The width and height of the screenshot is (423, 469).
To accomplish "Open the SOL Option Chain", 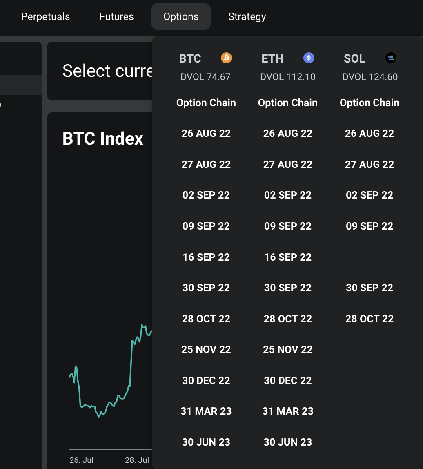I will point(369,103).
